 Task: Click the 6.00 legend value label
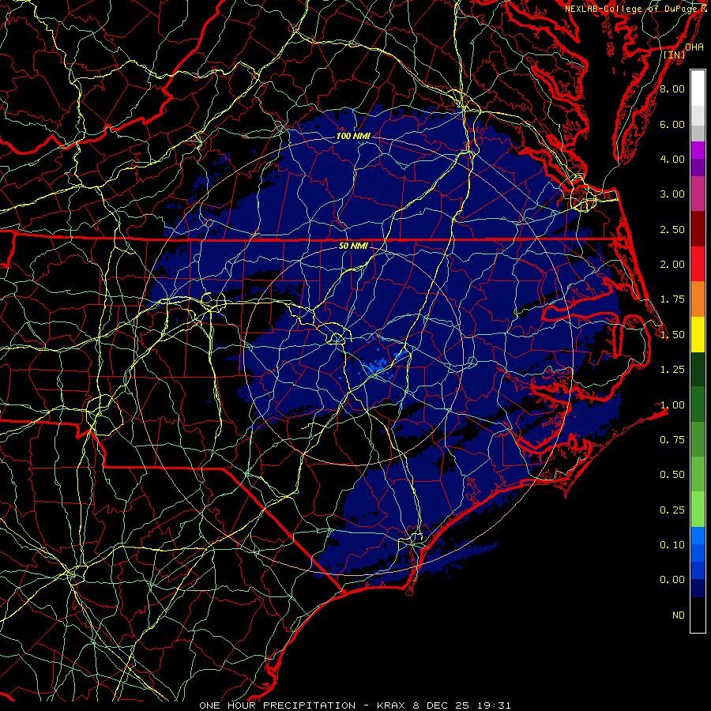[672, 124]
